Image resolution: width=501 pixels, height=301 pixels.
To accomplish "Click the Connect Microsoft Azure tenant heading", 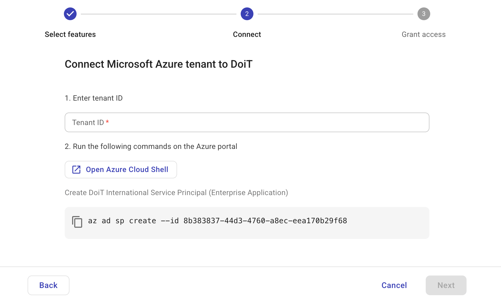I will pos(159,64).
